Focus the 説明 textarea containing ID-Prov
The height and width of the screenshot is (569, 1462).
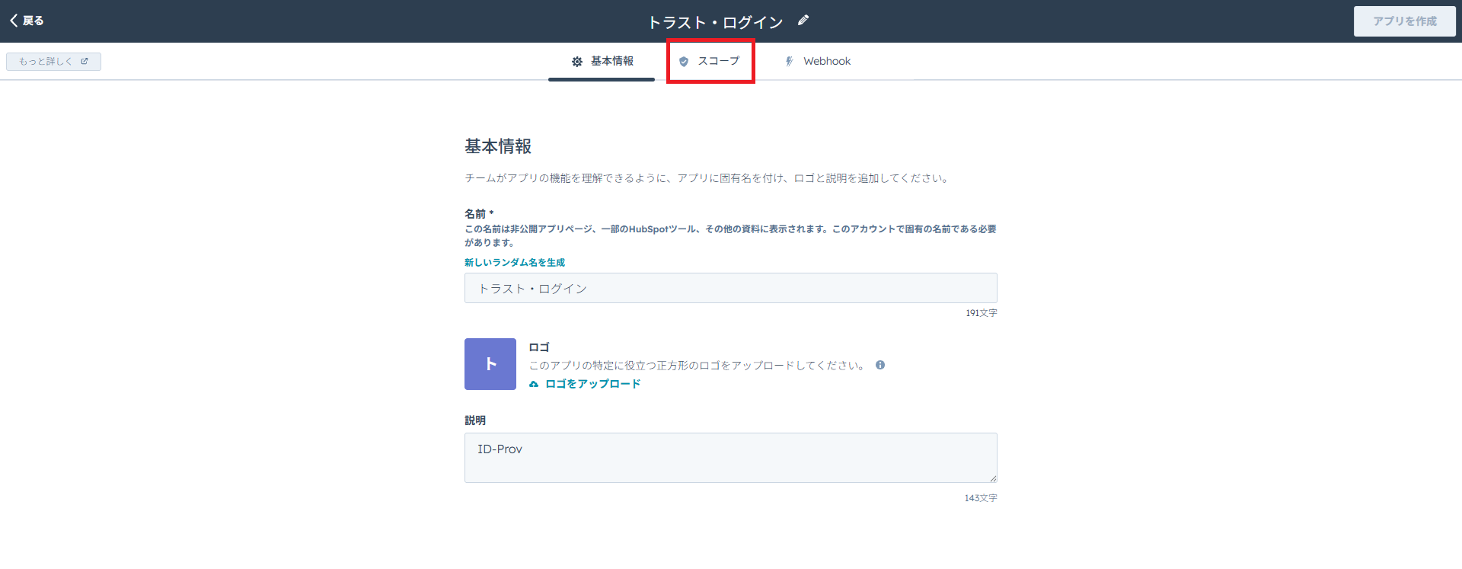click(731, 458)
